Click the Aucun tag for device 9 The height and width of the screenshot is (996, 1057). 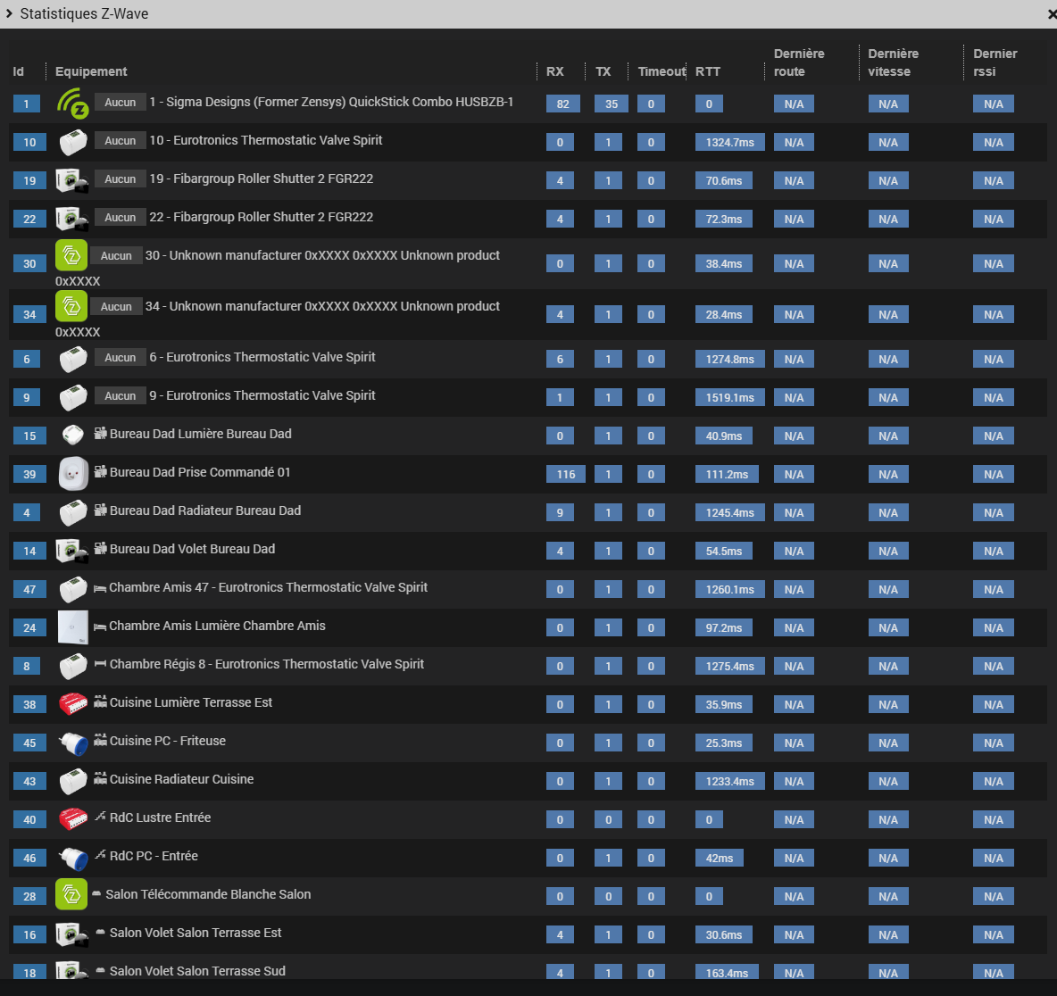tap(120, 395)
